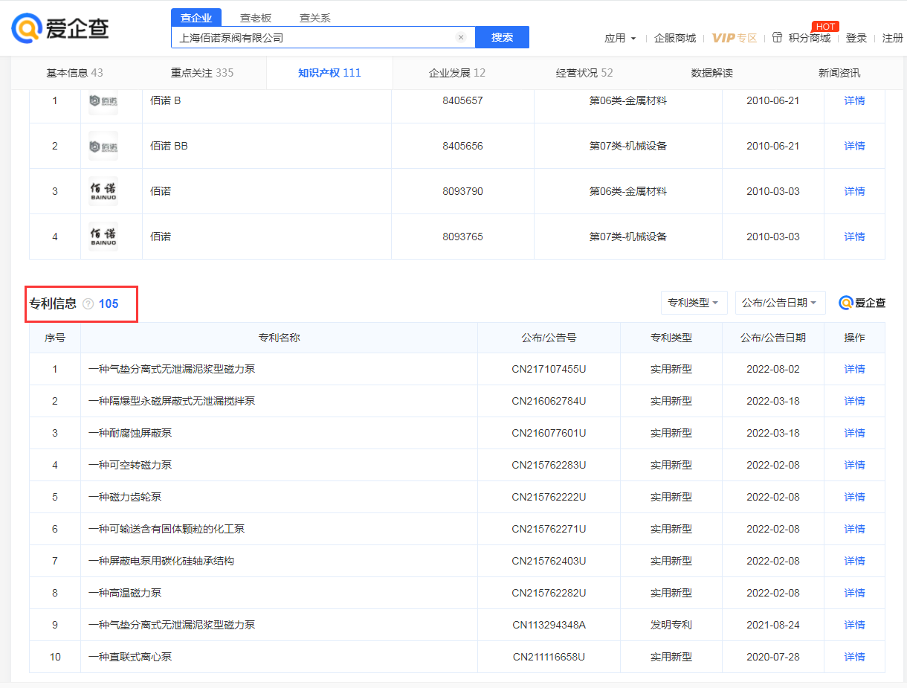Open 详情 for patent CN211116658U

tap(855, 657)
